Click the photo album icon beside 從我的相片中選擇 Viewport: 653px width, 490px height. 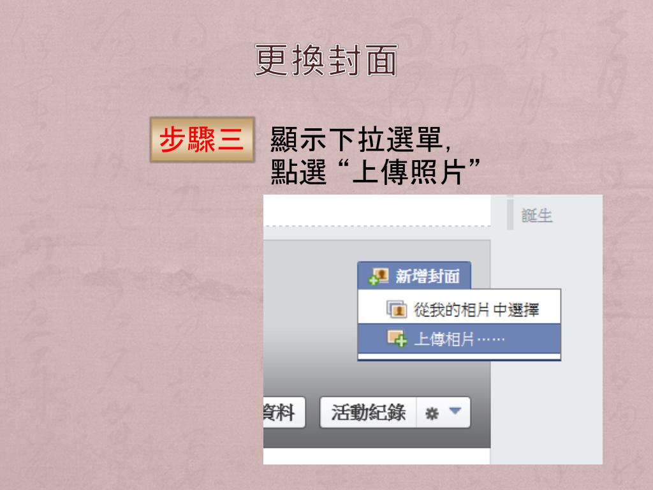coord(397,309)
